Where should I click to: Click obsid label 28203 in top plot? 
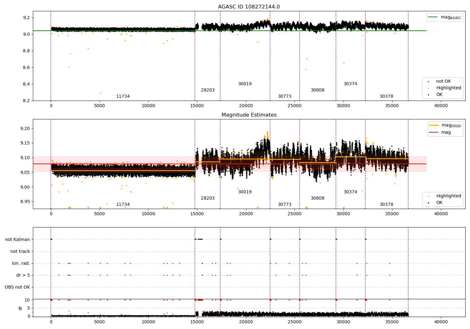tap(208, 90)
